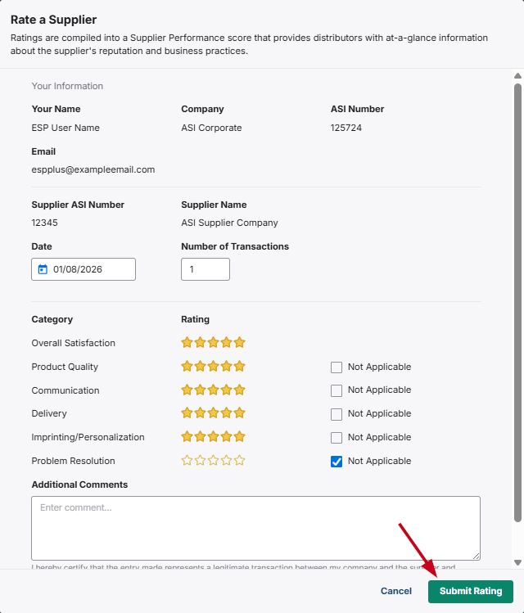
Task: Set Overall Satisfaction to five stars
Action: (239, 343)
